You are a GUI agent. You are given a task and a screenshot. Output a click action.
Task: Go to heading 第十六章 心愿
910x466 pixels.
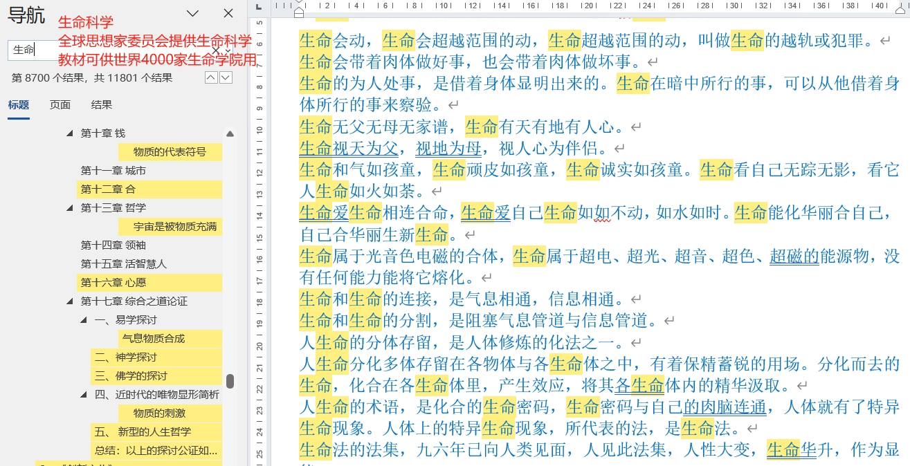click(149, 283)
